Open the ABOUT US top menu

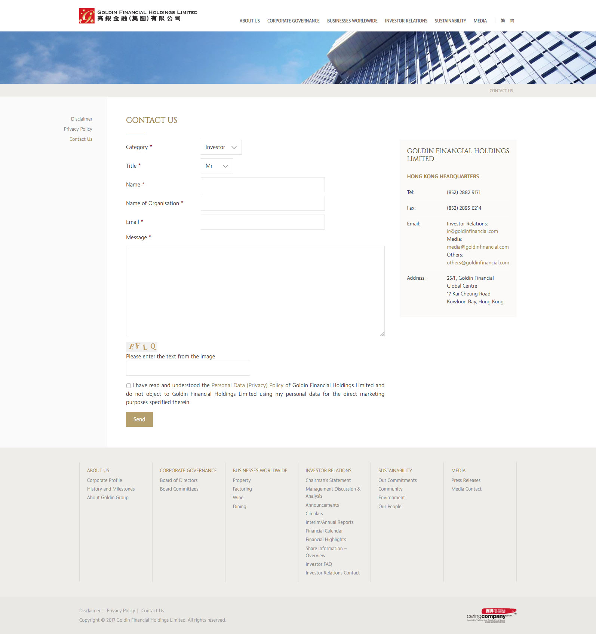pyautogui.click(x=250, y=21)
